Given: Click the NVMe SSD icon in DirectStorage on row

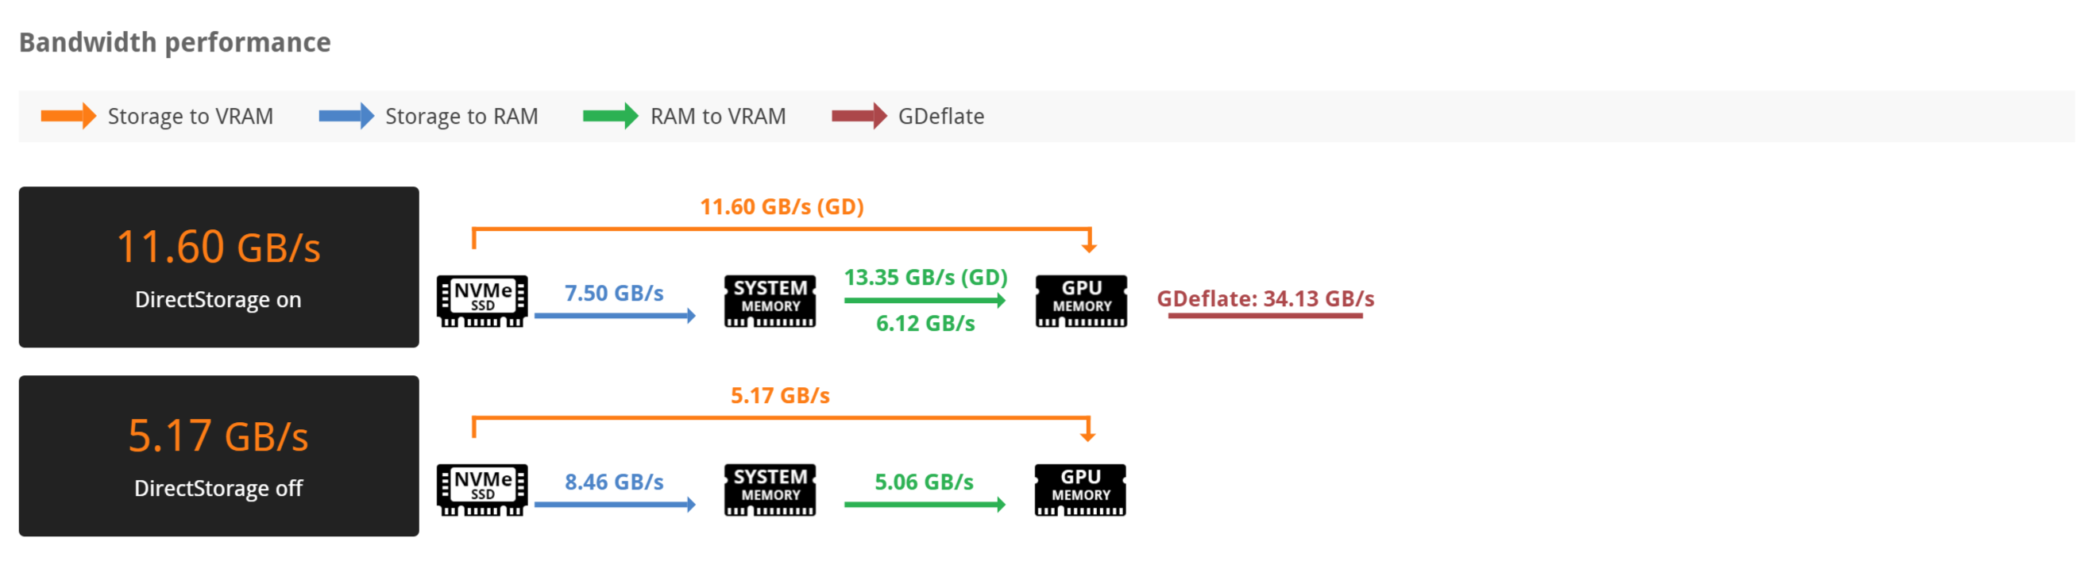Looking at the screenshot, I should 481,301.
